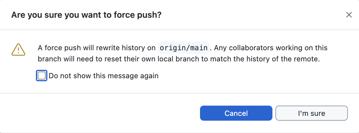Screen dimensions: 359x133
Task: Click the "Do not show this message again" label
Action: (103, 76)
